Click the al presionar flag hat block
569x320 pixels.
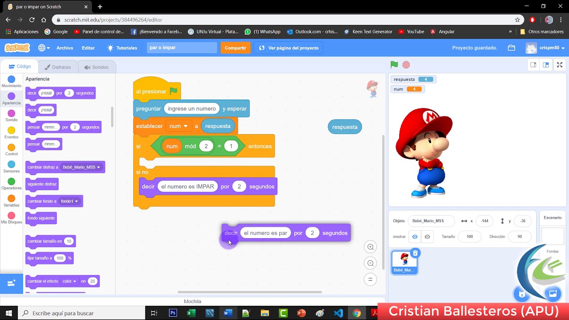(x=156, y=91)
